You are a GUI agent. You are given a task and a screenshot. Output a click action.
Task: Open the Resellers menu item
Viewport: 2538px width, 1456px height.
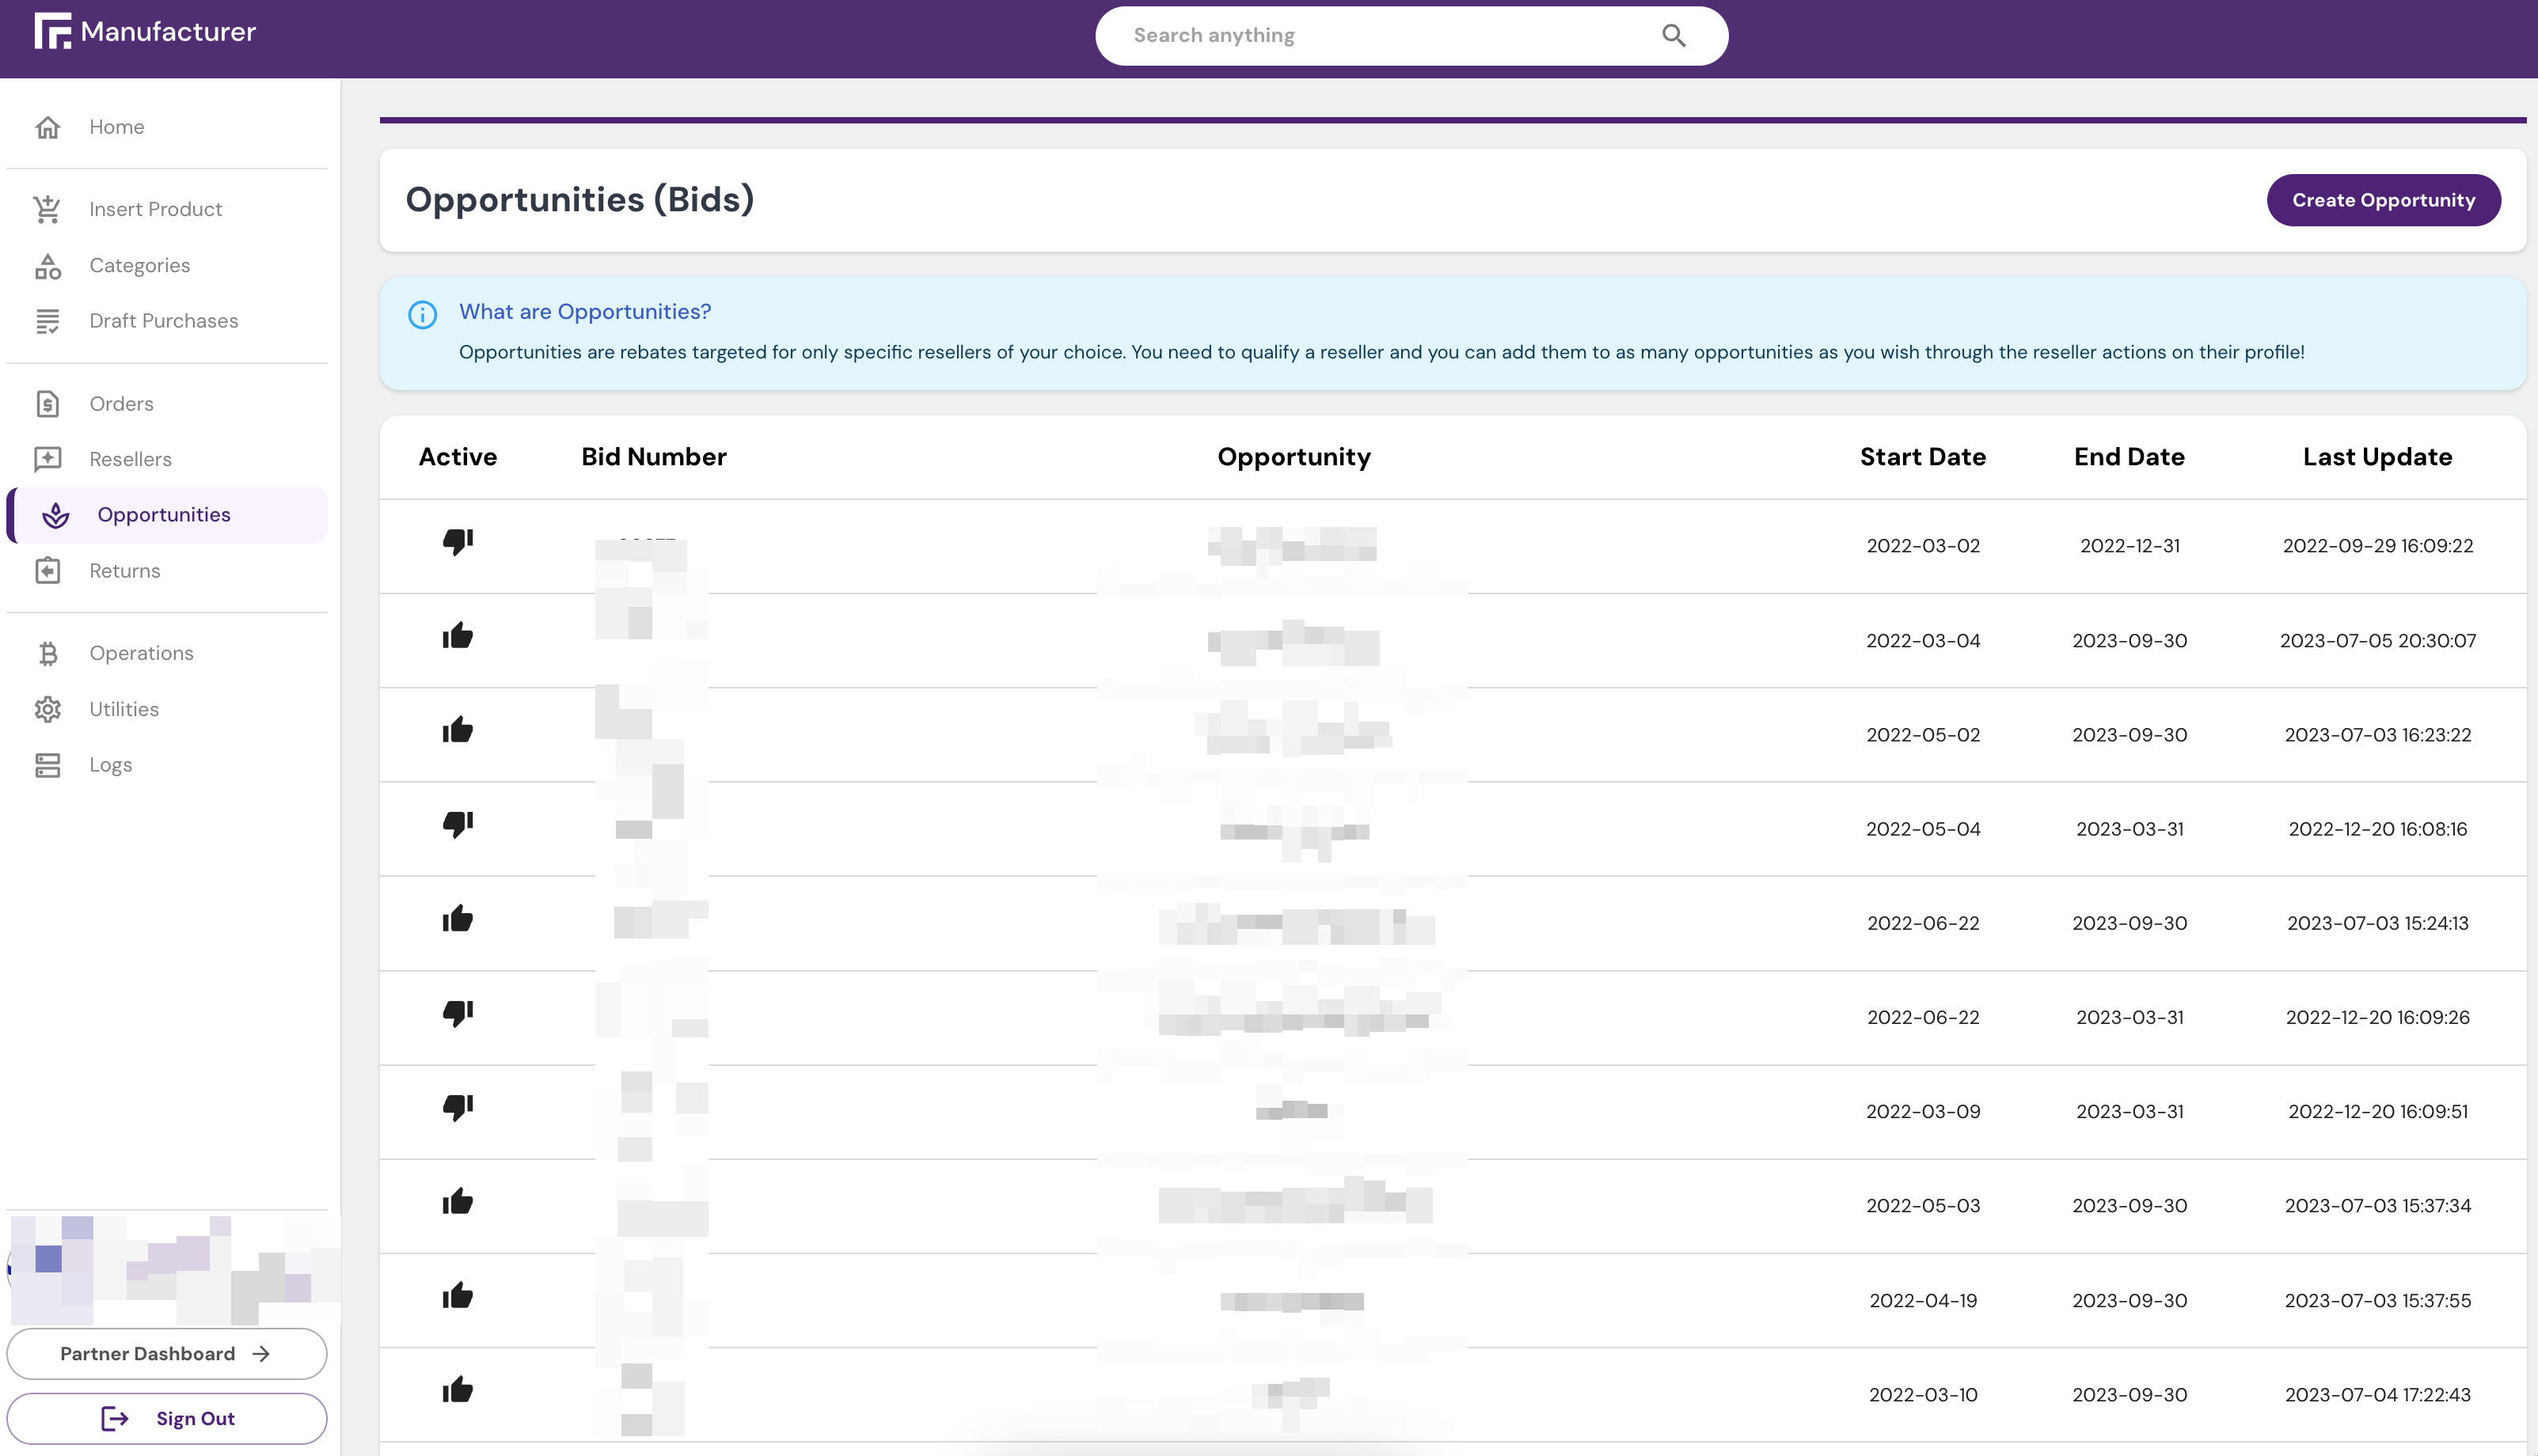click(130, 459)
